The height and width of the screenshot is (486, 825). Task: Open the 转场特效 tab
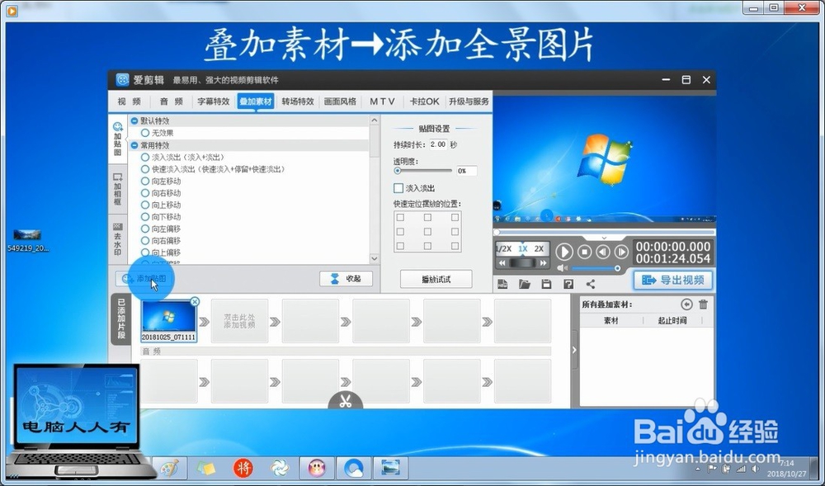[298, 101]
